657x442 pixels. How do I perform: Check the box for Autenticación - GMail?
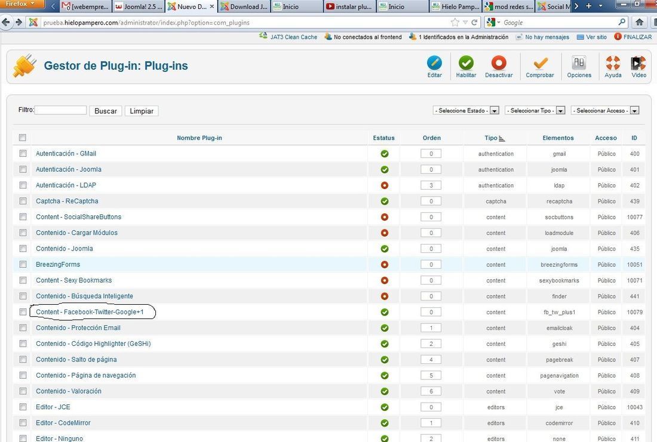tap(23, 154)
